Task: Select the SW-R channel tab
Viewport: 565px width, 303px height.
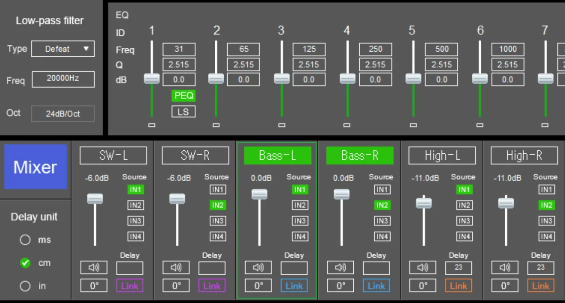Action: click(195, 156)
